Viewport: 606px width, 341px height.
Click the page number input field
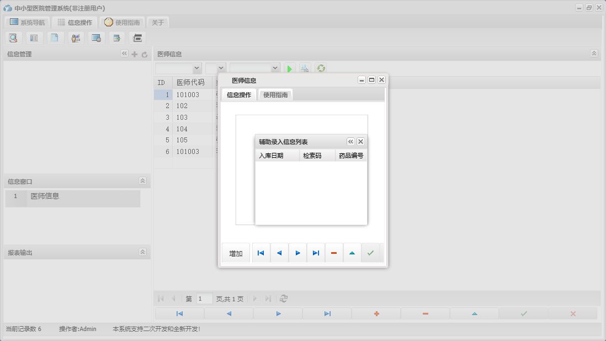click(x=204, y=299)
